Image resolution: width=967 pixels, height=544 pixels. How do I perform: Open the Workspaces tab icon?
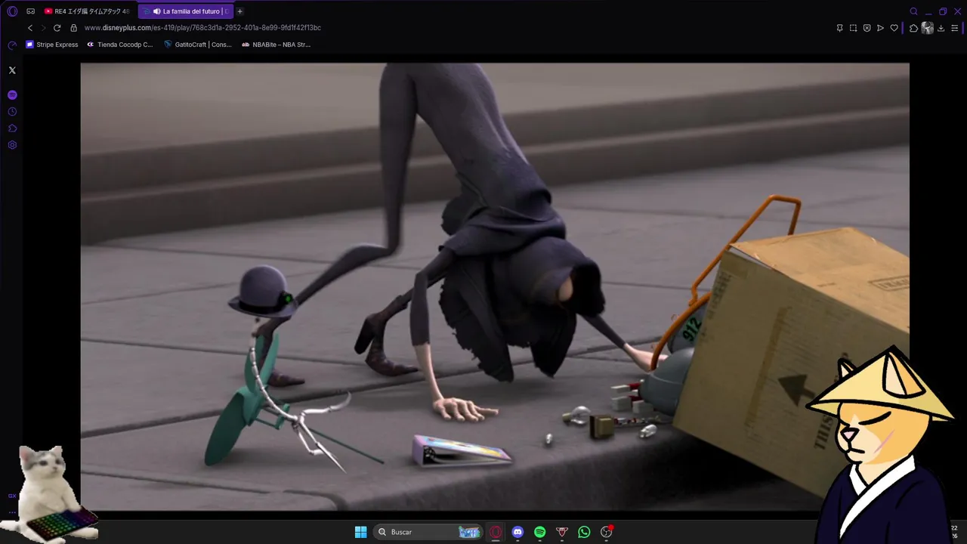pyautogui.click(x=31, y=11)
